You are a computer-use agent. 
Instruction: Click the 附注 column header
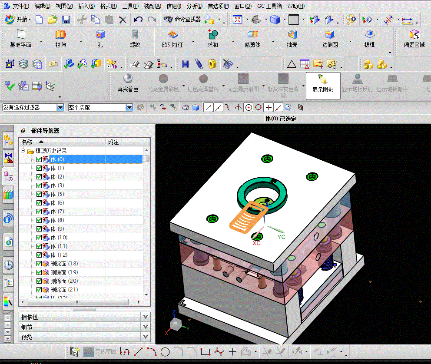(128, 142)
